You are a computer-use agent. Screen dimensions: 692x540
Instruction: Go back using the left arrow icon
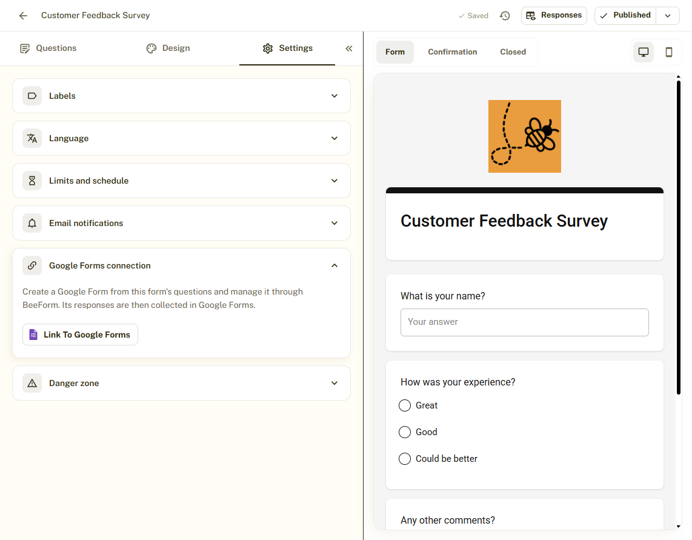coord(23,16)
